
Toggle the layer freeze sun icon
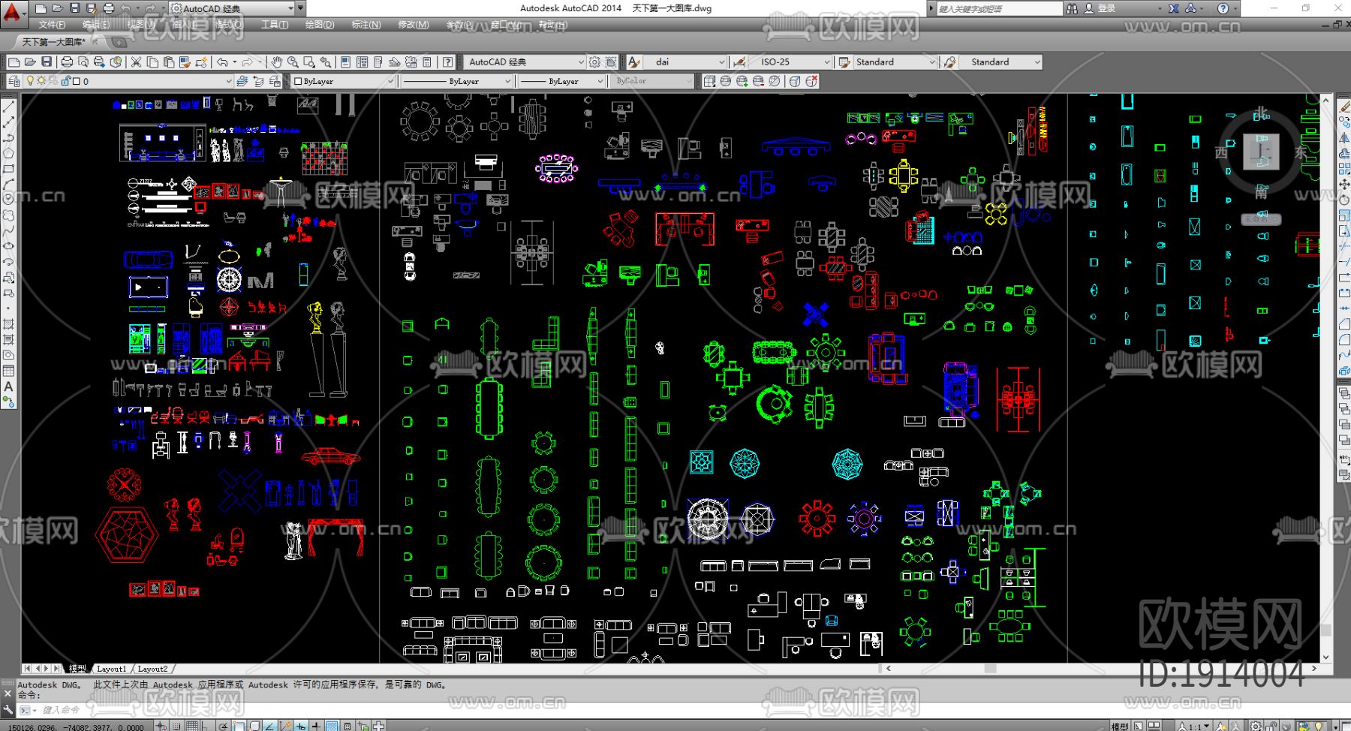coord(41,81)
